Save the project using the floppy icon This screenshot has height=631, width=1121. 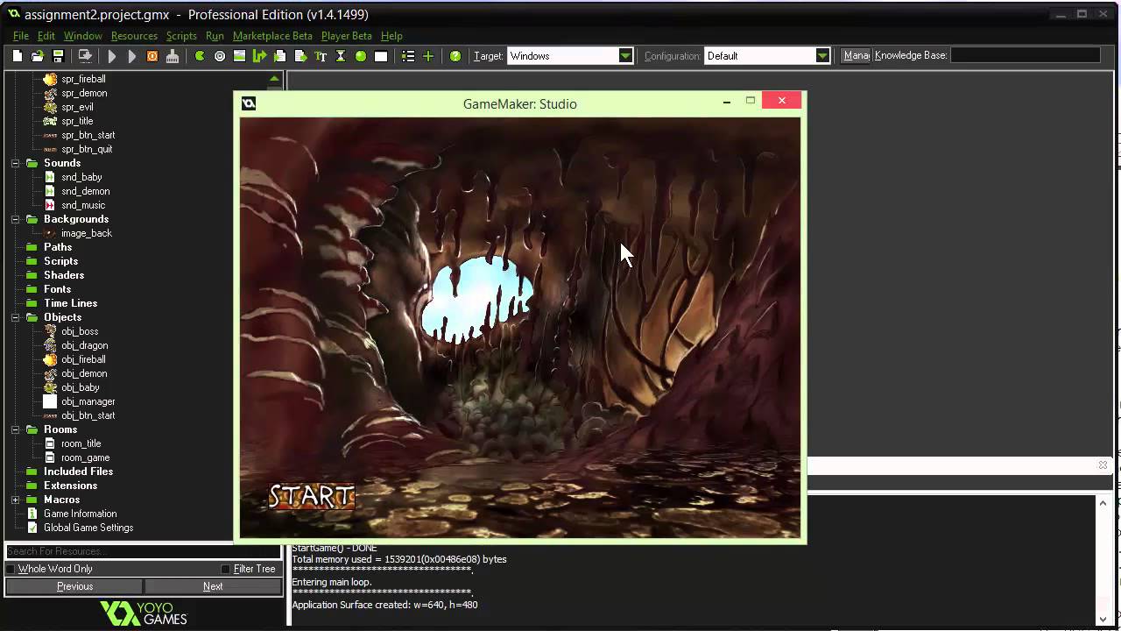pos(58,56)
